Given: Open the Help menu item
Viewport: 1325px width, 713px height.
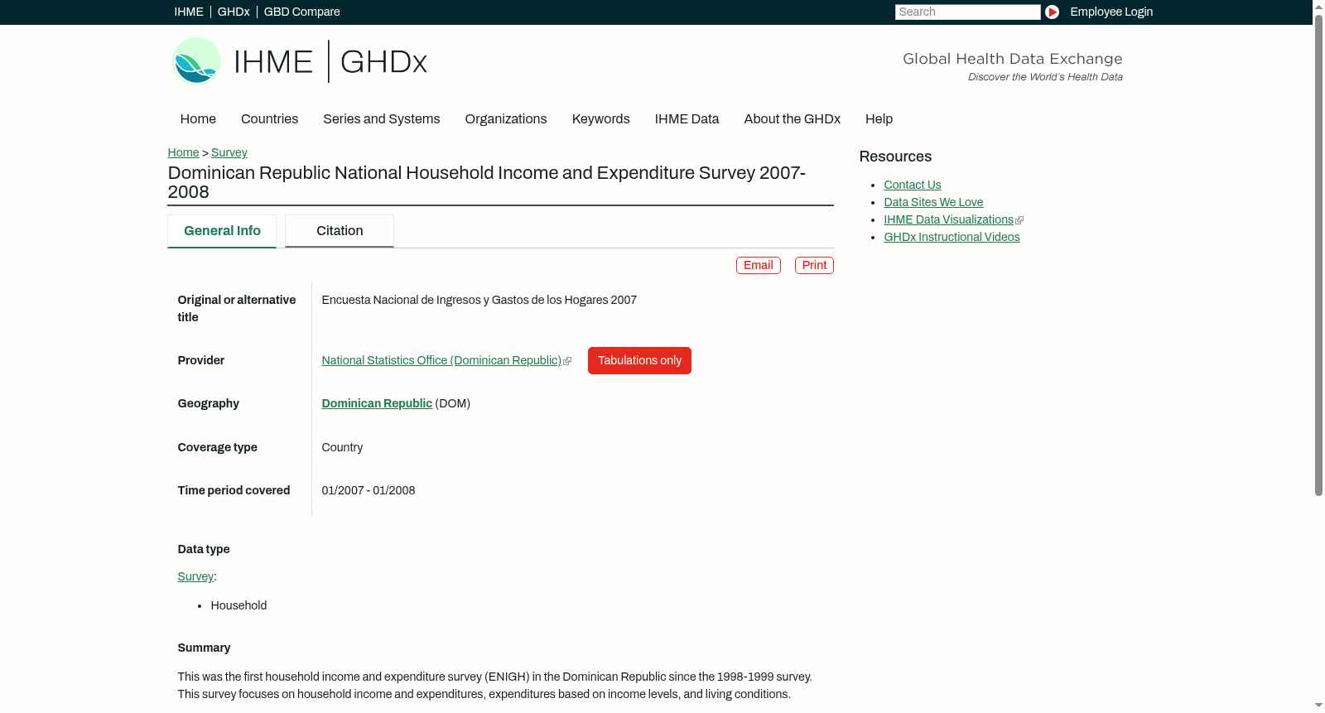Looking at the screenshot, I should click(879, 119).
